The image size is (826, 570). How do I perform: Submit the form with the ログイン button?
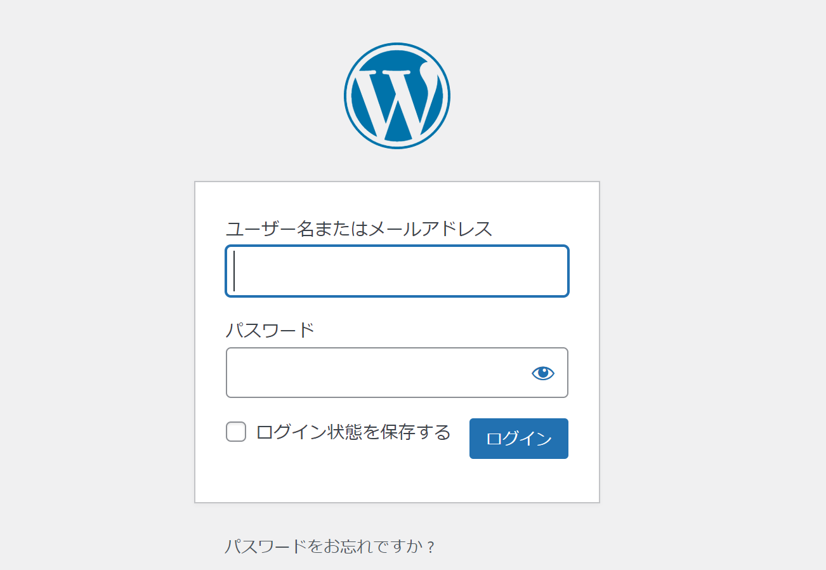coord(518,439)
